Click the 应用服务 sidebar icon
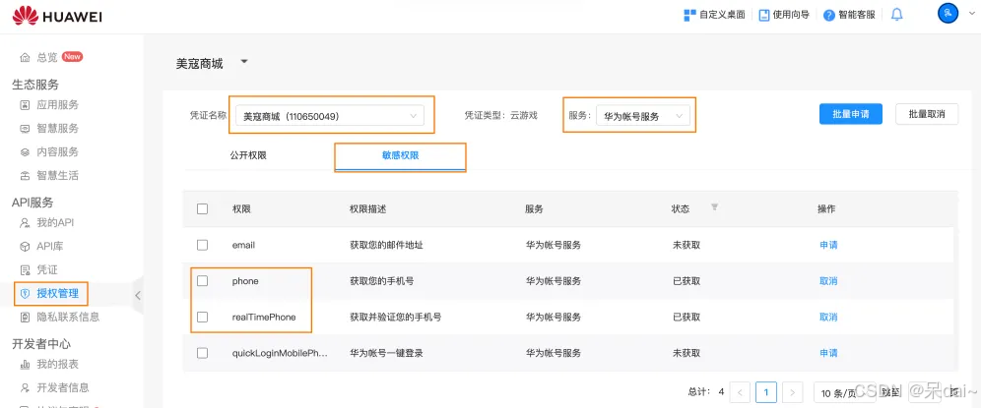This screenshot has width=981, height=408. pos(25,105)
